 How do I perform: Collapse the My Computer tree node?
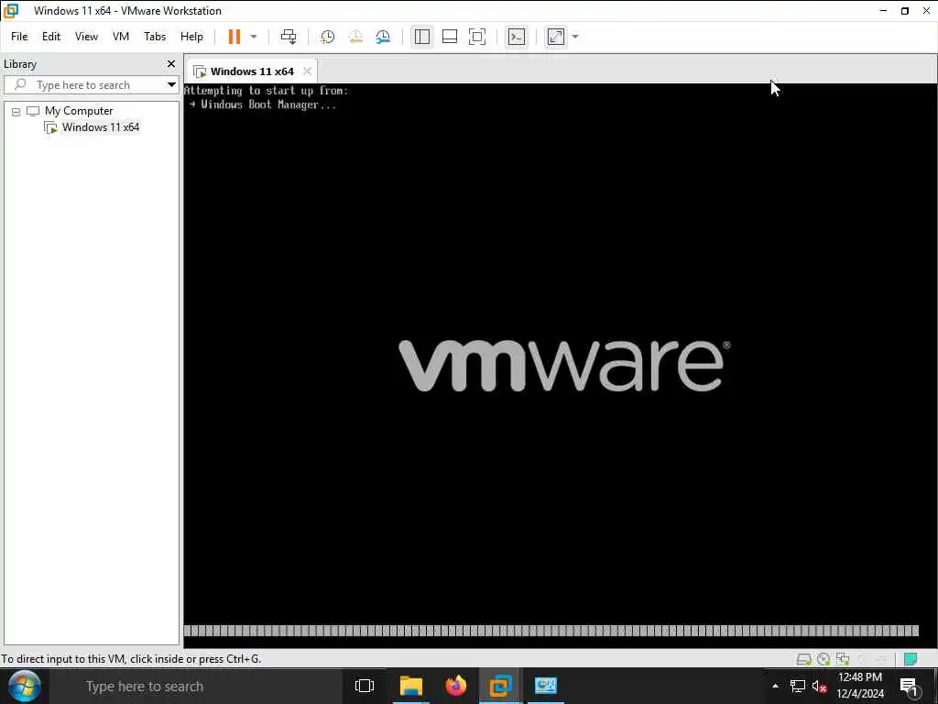click(x=16, y=111)
